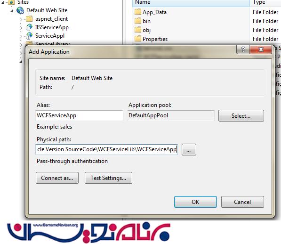Expand the ServiceAppl tree node
The image size is (281, 244).
click(x=21, y=36)
